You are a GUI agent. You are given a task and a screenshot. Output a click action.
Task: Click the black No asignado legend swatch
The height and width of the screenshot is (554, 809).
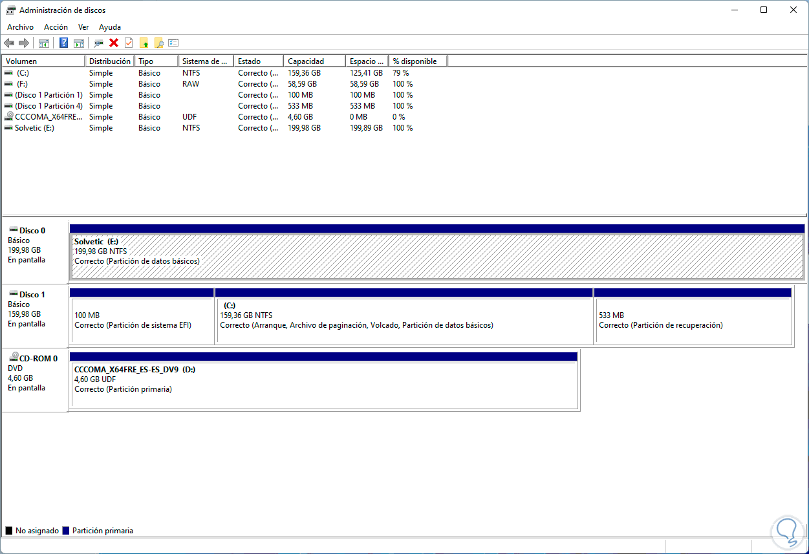coord(9,531)
